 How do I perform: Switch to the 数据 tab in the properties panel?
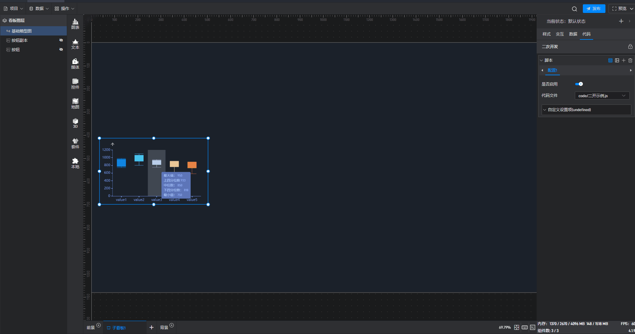[573, 34]
